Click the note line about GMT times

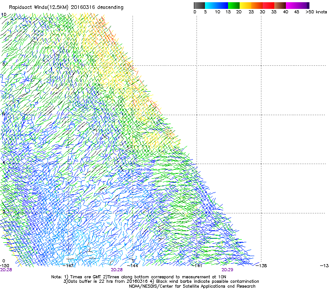pos(139,277)
